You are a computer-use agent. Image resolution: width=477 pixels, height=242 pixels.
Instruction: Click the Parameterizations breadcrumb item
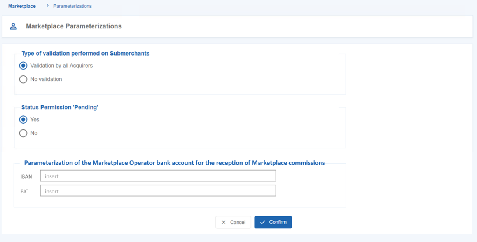(72, 6)
